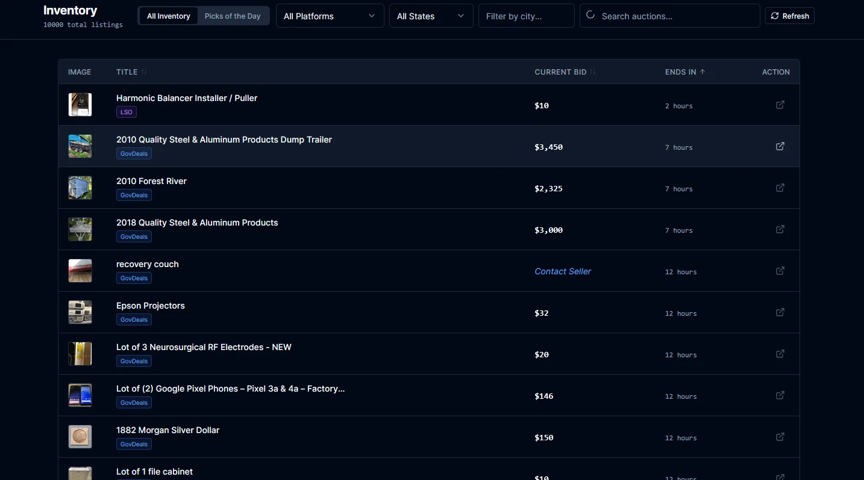
Task: Click the Contact Seller link
Action: coord(563,271)
